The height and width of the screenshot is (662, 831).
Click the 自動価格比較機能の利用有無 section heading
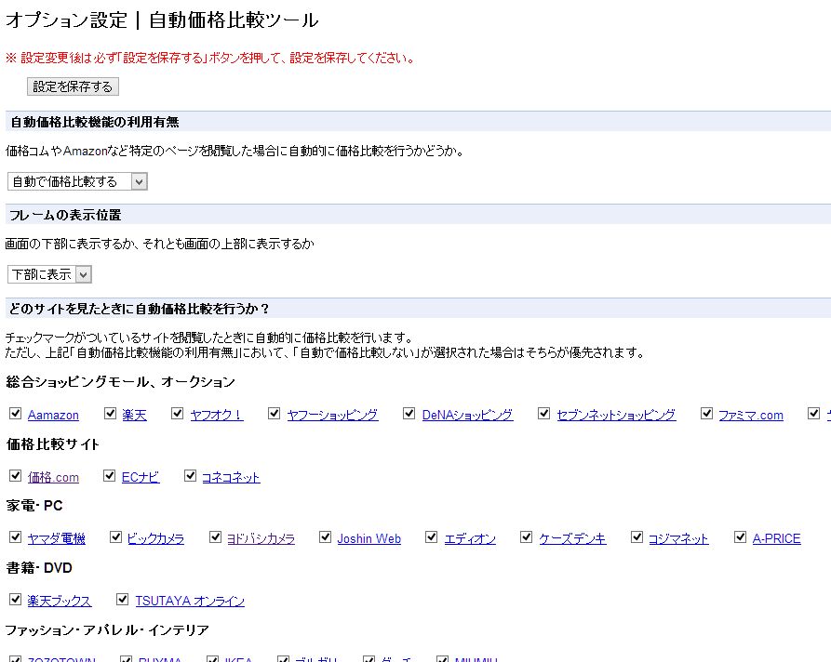95,123
